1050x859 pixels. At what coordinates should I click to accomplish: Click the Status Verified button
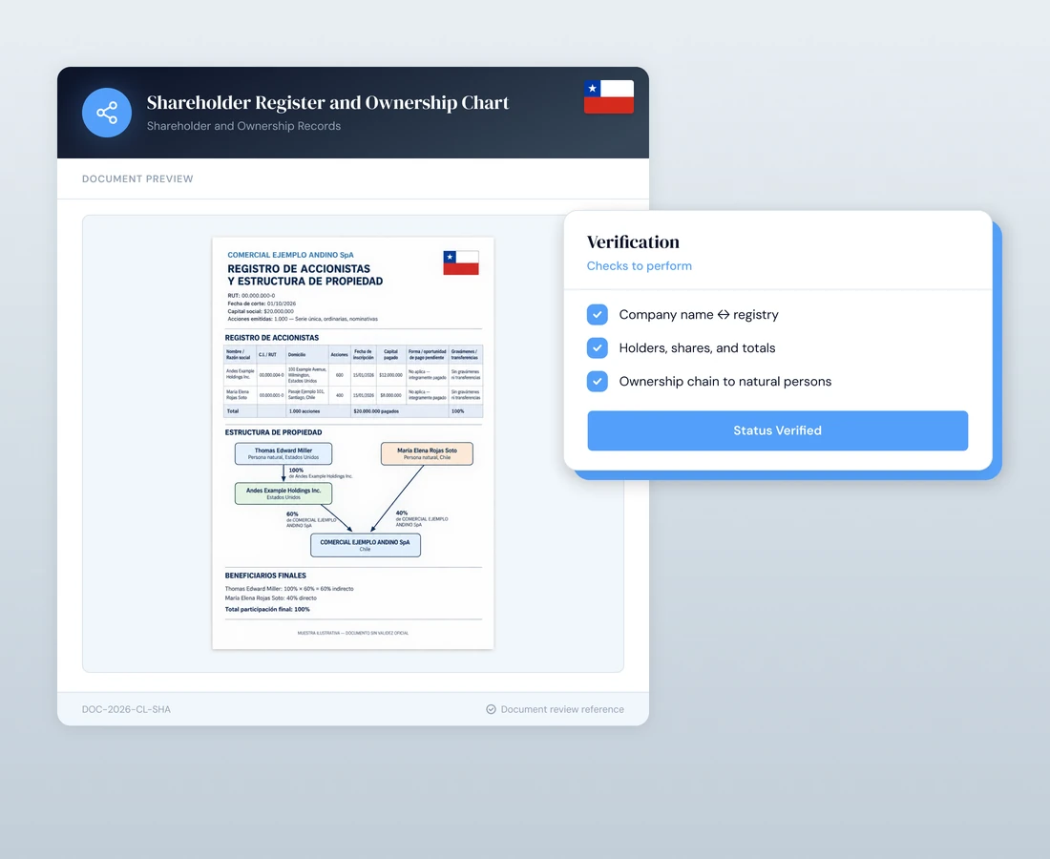coord(777,430)
